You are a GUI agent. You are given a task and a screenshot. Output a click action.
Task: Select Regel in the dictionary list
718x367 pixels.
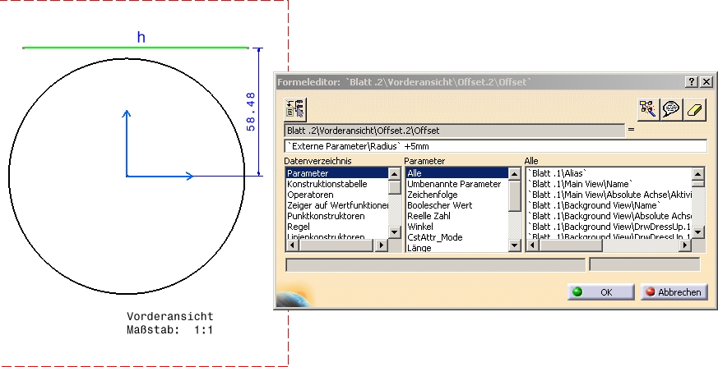pyautogui.click(x=336, y=227)
